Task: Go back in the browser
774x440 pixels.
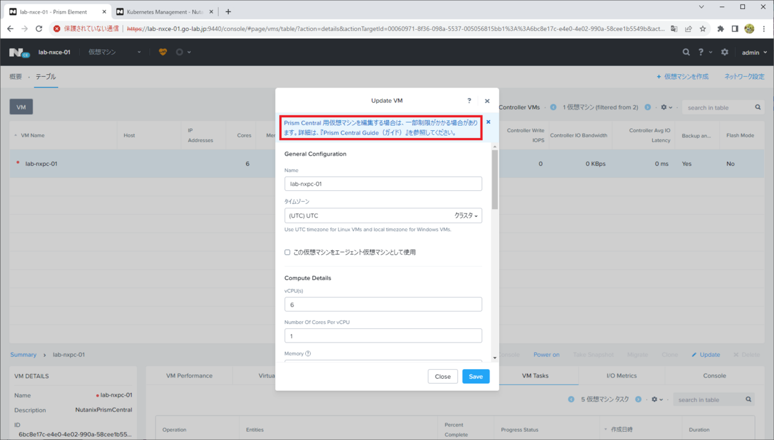Action: 10,28
